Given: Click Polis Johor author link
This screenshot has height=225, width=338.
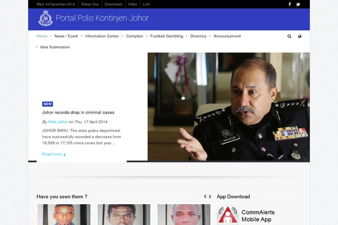Looking at the screenshot, I should pyautogui.click(x=58, y=122).
